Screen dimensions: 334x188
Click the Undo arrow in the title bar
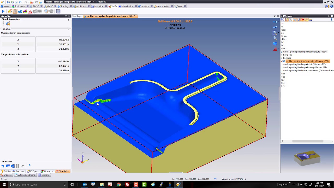pyautogui.click(x=20, y=2)
